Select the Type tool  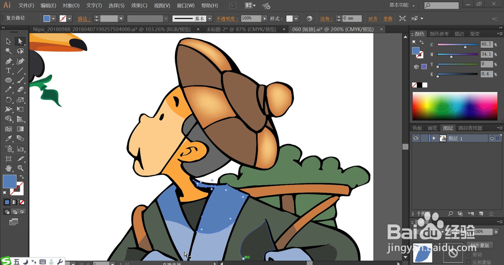tap(9, 71)
